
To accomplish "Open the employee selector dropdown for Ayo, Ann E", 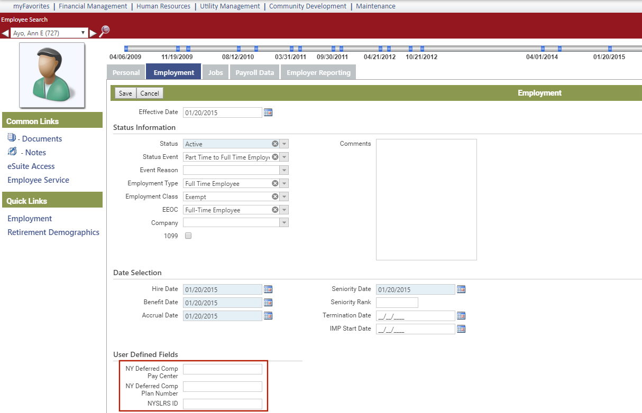I will 49,33.
